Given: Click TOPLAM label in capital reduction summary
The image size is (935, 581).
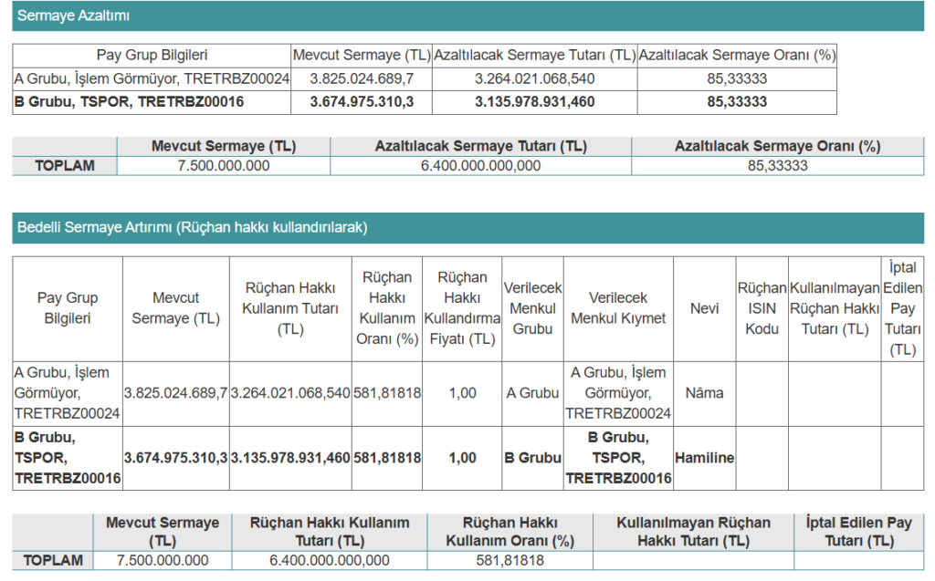Looking at the screenshot, I should pyautogui.click(x=64, y=166).
